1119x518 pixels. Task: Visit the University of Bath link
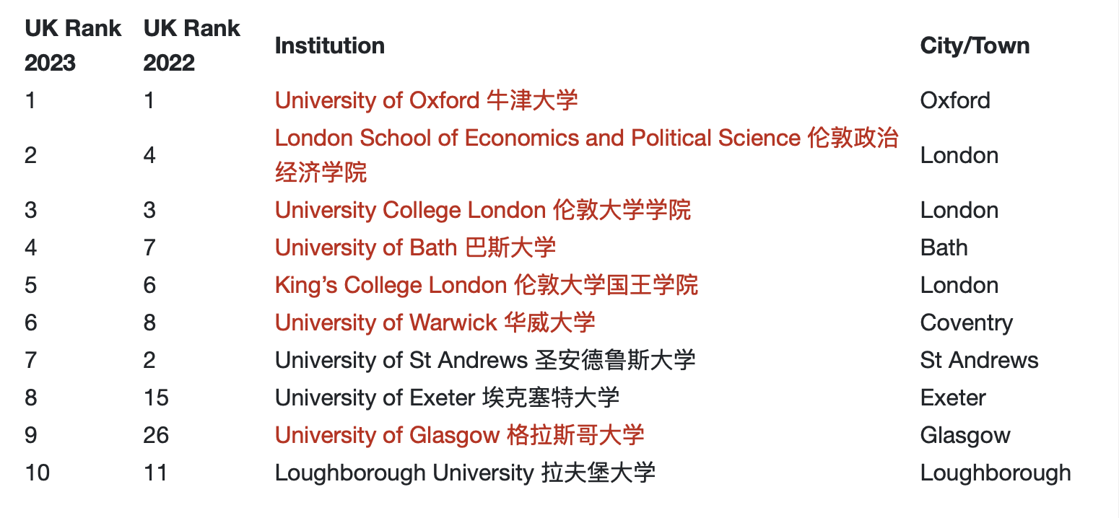click(415, 247)
